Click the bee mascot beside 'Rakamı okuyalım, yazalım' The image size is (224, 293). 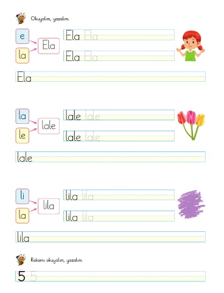[x=21, y=259]
